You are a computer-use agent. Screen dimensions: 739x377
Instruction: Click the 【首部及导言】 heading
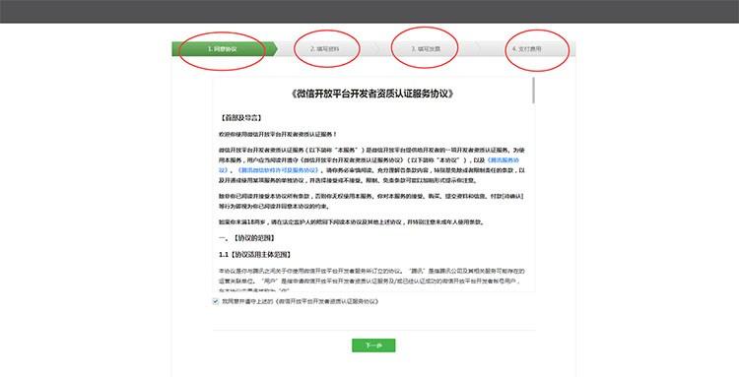(x=240, y=118)
